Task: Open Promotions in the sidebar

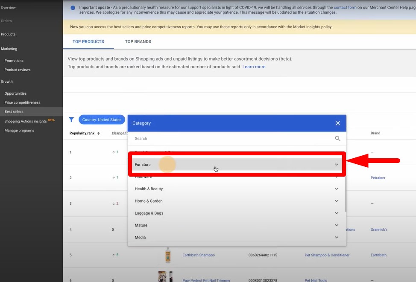Action: pyautogui.click(x=14, y=61)
